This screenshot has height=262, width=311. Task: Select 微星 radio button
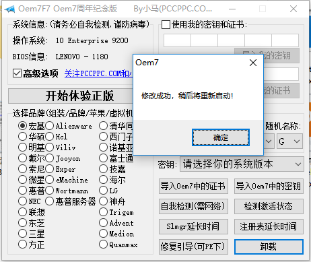coord(22,180)
